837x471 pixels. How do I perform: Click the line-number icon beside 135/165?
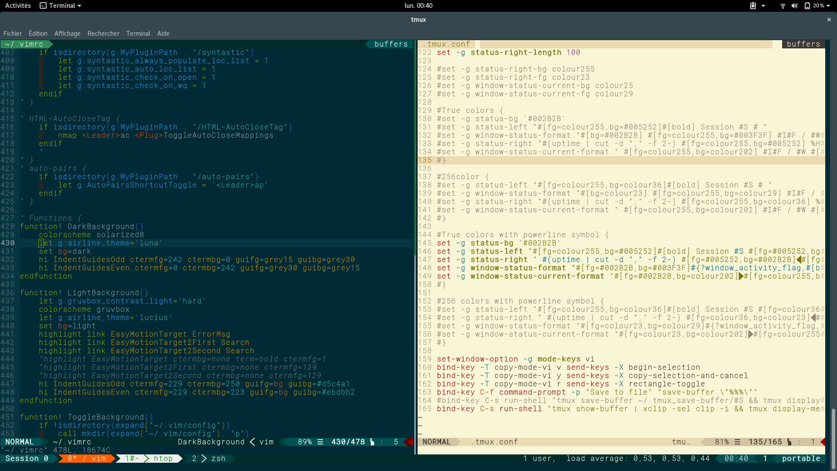[x=789, y=442]
